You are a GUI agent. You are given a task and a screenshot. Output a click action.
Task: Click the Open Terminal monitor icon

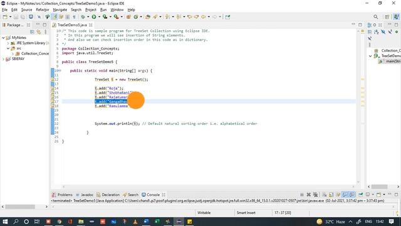pyautogui.click(x=31, y=17)
